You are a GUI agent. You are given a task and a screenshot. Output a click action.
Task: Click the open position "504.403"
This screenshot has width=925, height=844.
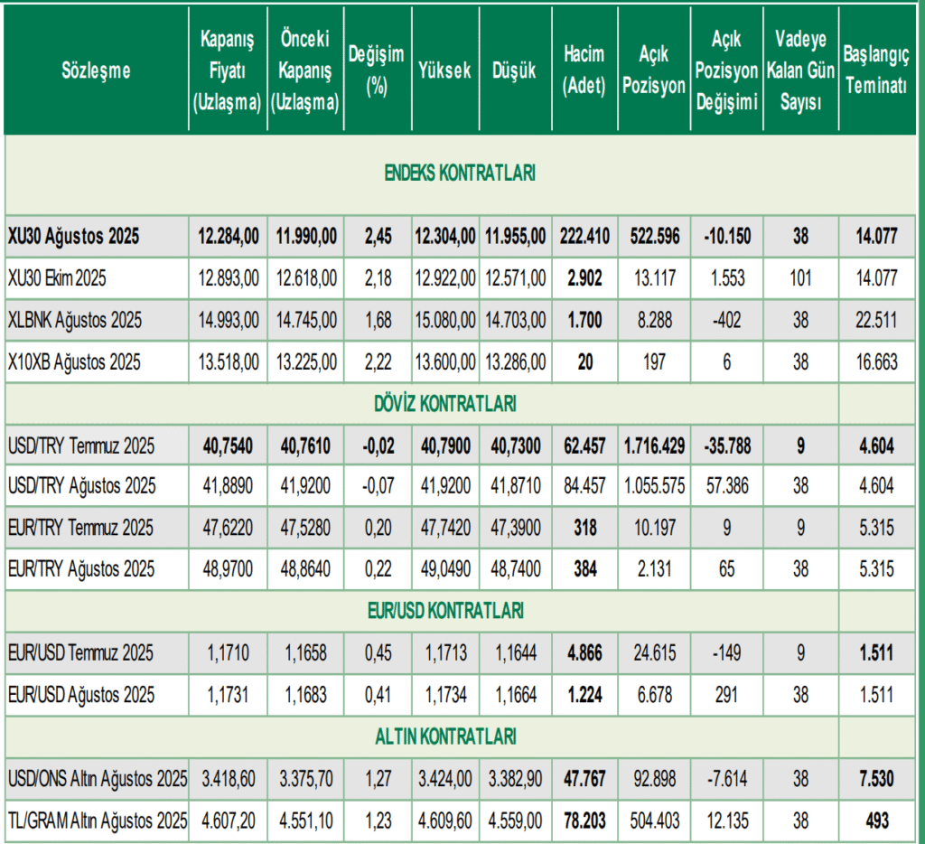pos(655,821)
